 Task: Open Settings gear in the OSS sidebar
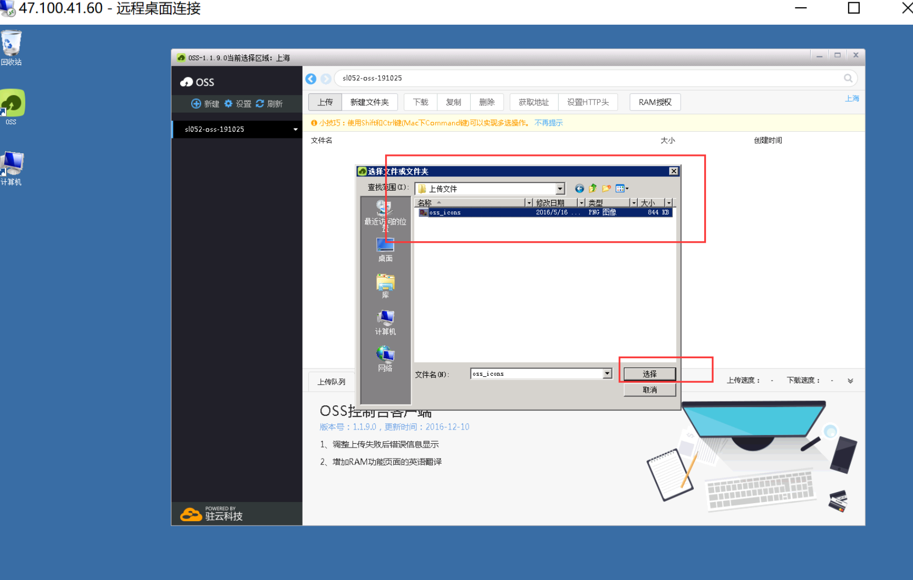[x=228, y=104]
